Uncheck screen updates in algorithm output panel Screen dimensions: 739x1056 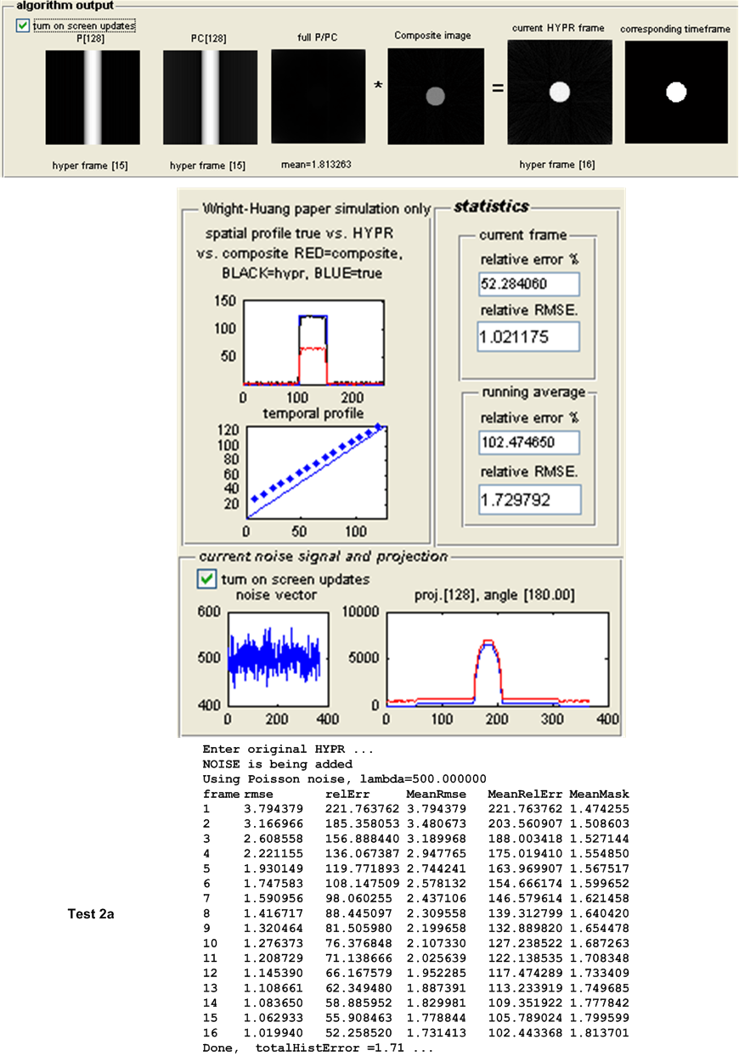coord(22,26)
